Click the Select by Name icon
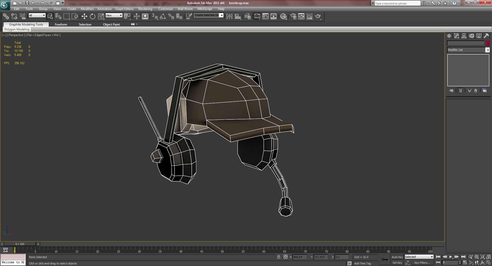The image size is (492, 266). click(58, 16)
